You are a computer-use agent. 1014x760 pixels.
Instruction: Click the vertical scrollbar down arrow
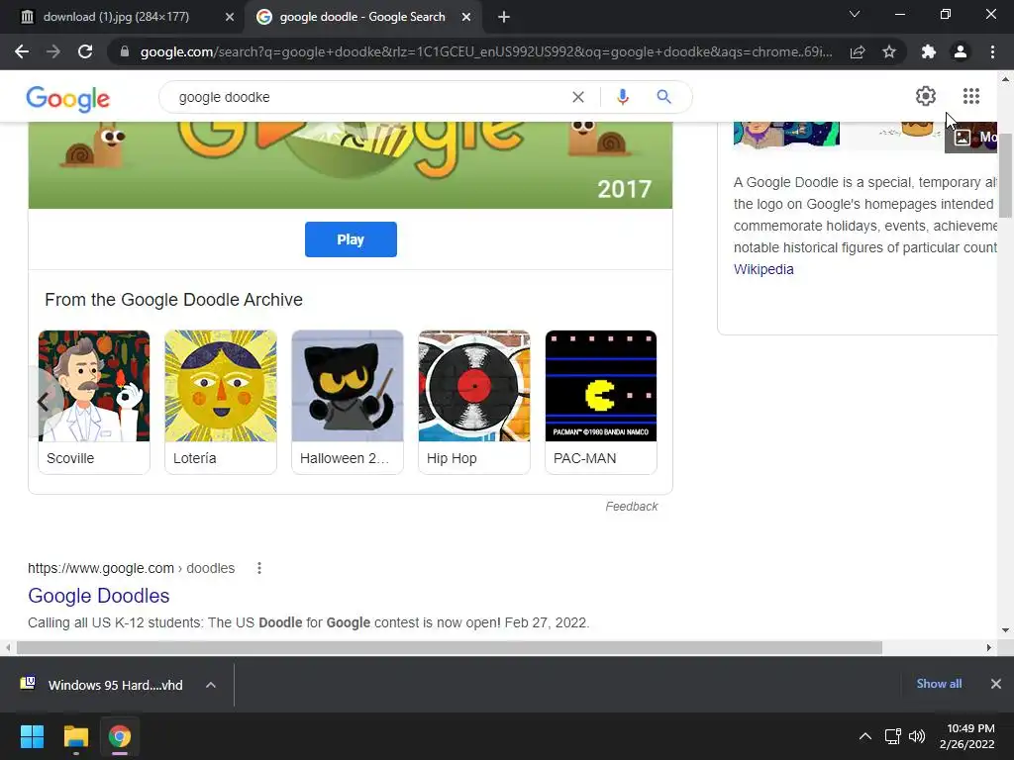coord(1005,630)
